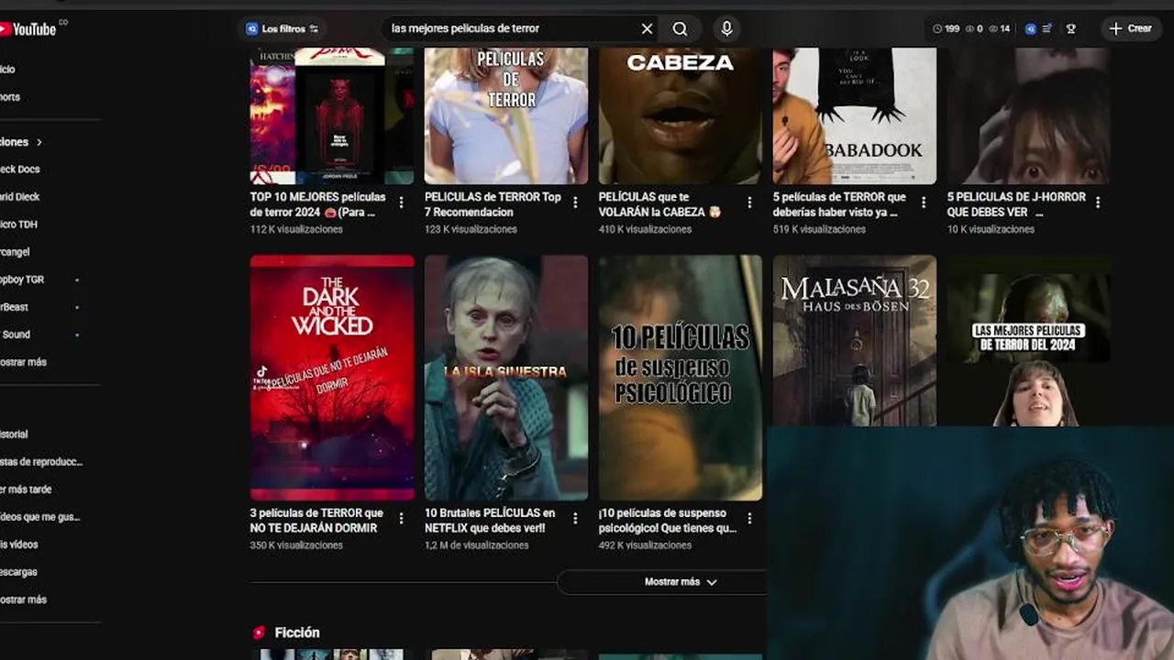Open David Dieck channel in sidebar

(20, 197)
